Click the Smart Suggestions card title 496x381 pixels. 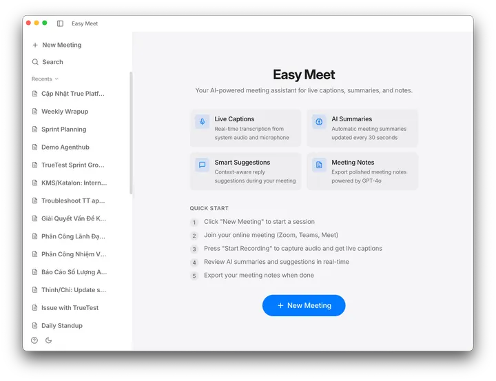242,163
